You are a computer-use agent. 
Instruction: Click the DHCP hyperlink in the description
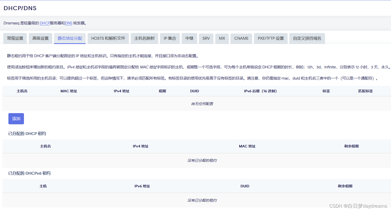pos(45,23)
